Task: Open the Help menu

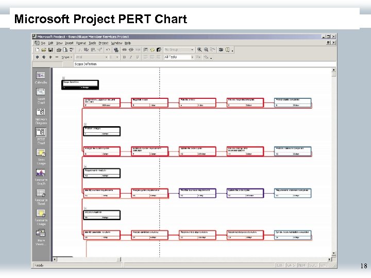Action: (x=128, y=43)
